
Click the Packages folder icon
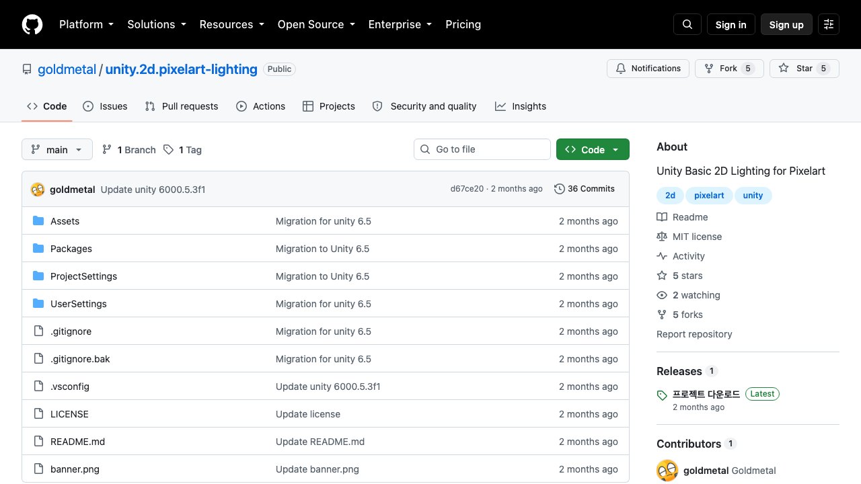(x=38, y=249)
